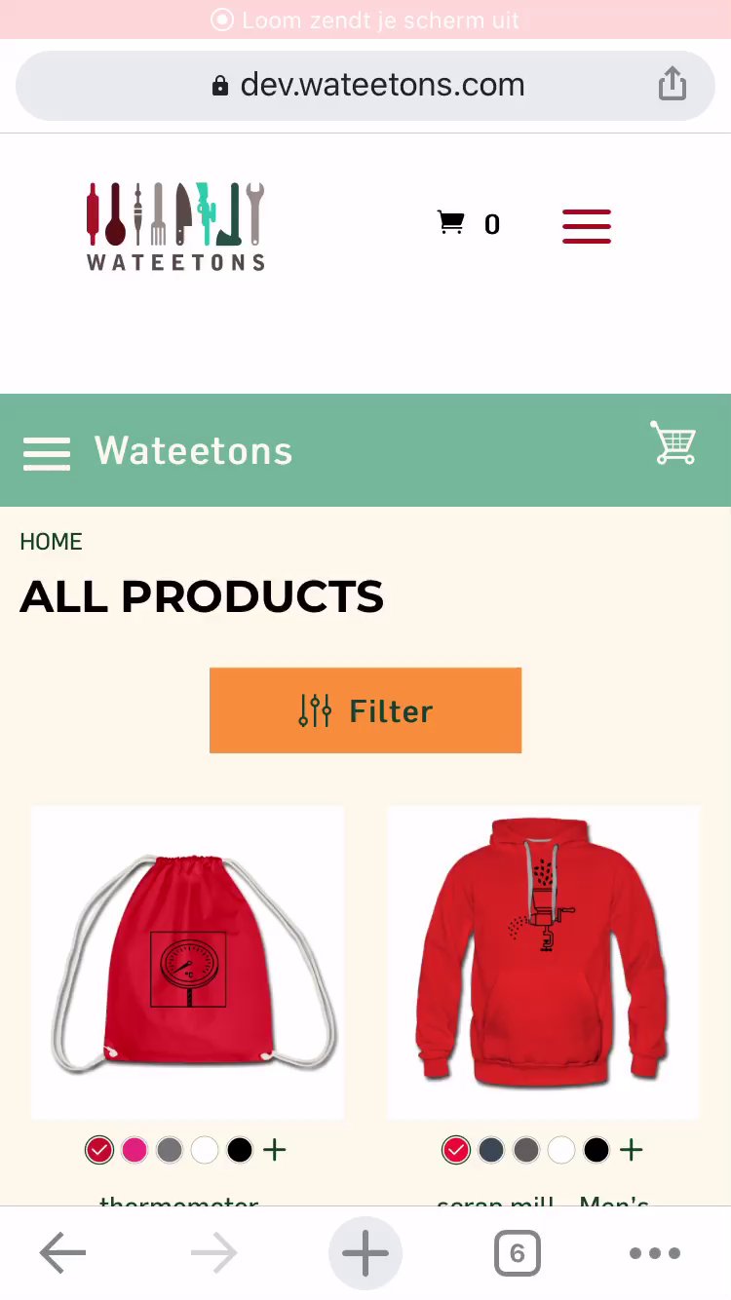Go to the HOME breadcrumb link
Image resolution: width=731 pixels, height=1300 pixels.
click(x=51, y=542)
